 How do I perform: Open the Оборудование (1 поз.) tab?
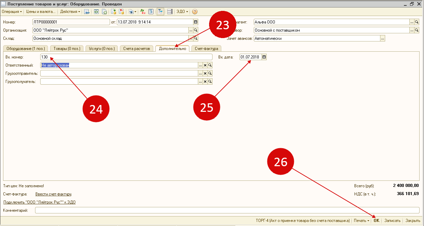[26, 49]
